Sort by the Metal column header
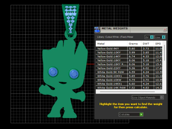The image size is (172, 129). pos(111,44)
